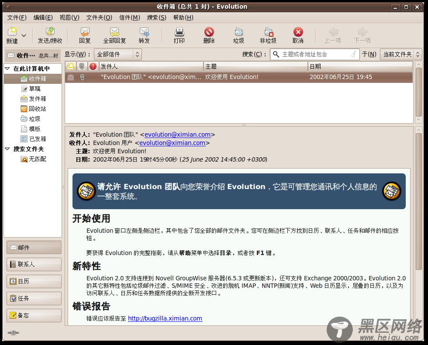Switch to 任务 tasks view

tap(34, 298)
